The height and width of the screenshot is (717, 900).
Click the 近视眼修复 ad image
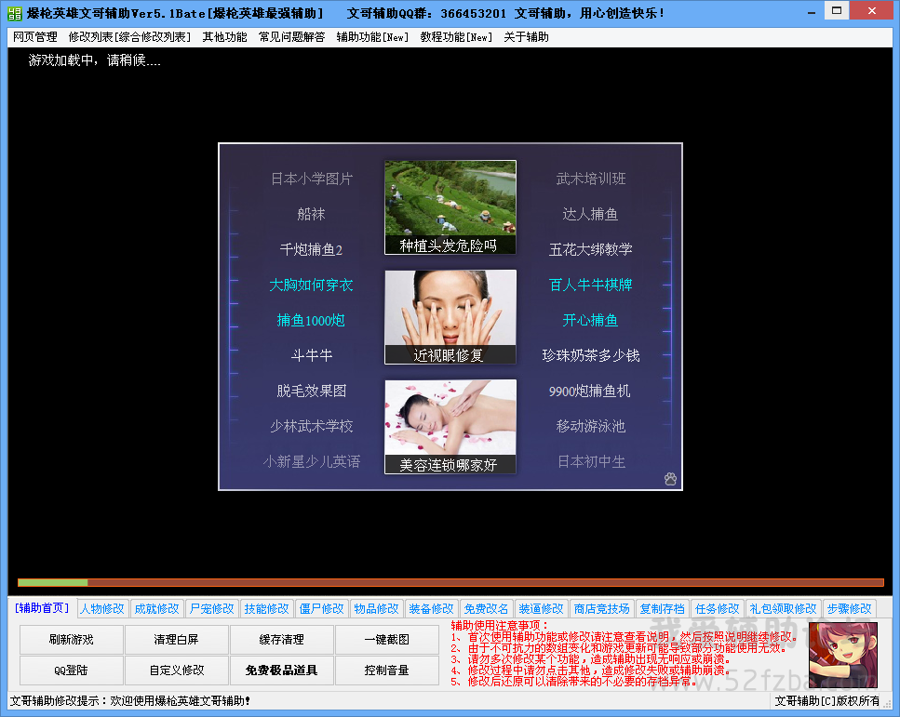(x=450, y=317)
